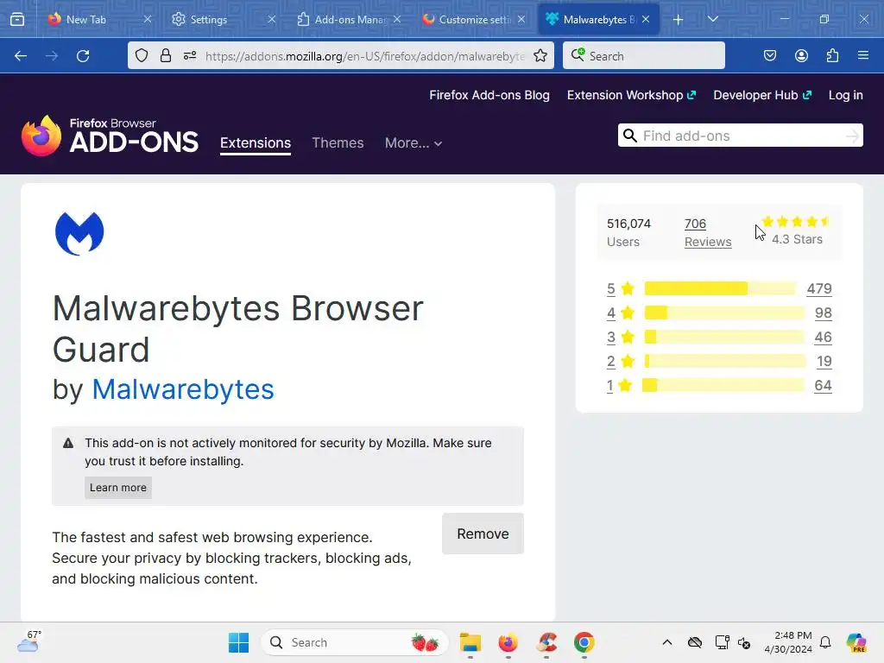This screenshot has height=663, width=884.
Task: Open the weather widget showing 67°
Action: [29, 641]
